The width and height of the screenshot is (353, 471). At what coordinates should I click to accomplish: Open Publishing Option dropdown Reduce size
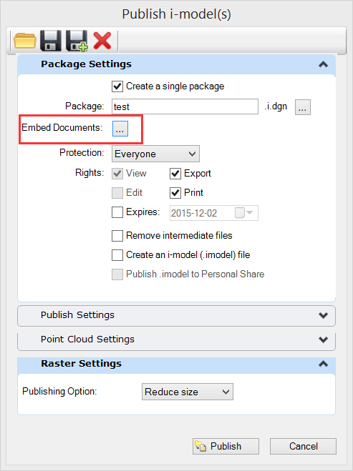[188, 392]
